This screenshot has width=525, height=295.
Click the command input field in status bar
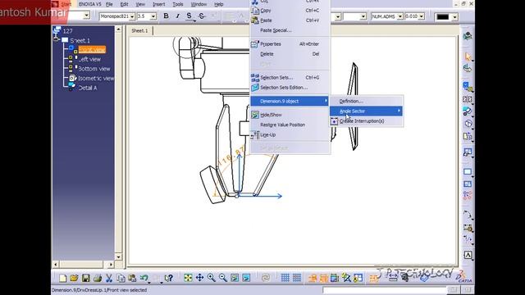[385, 289]
